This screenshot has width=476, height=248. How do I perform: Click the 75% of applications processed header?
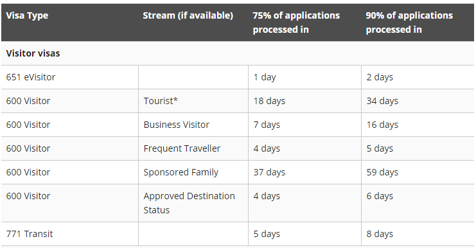click(296, 22)
